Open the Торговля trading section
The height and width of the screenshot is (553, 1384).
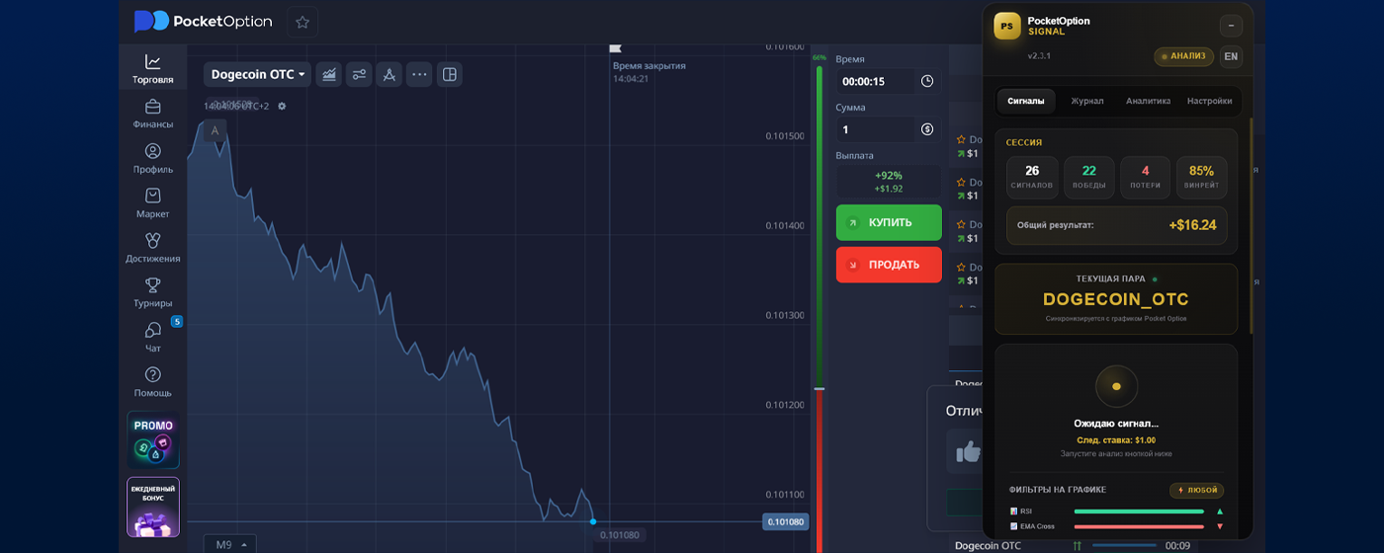(152, 68)
